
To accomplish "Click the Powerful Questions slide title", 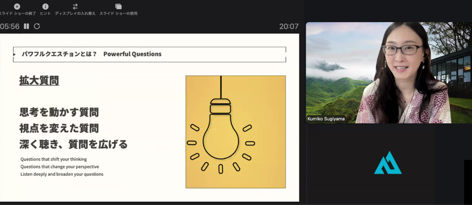I will click(x=132, y=54).
